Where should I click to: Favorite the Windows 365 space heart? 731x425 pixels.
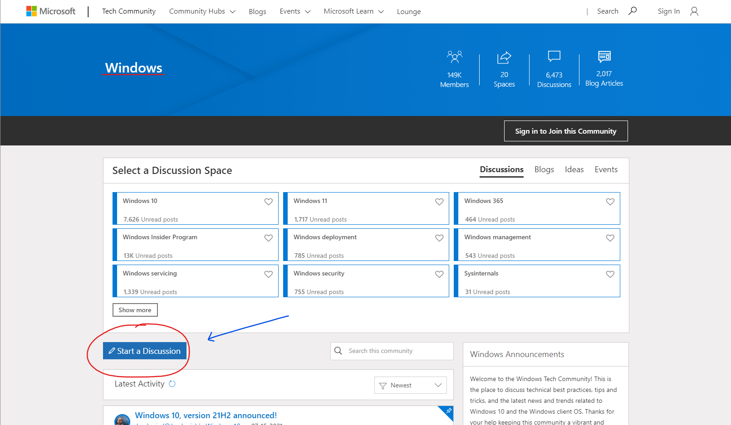(610, 202)
